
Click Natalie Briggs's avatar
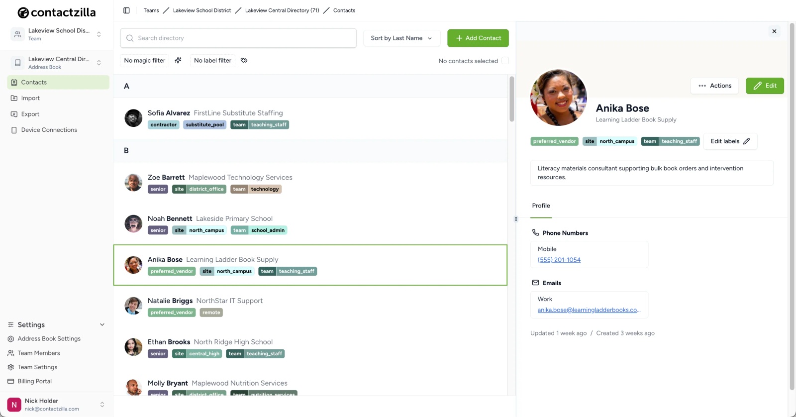[133, 306]
